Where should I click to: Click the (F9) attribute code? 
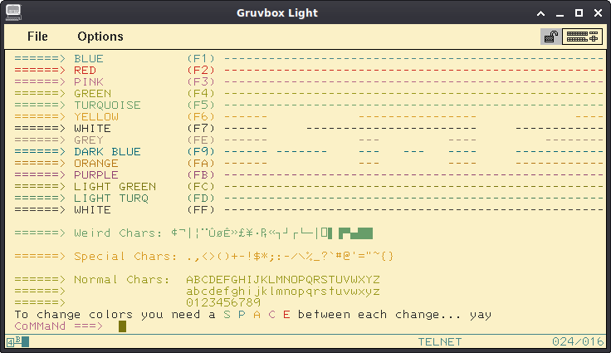tap(201, 152)
